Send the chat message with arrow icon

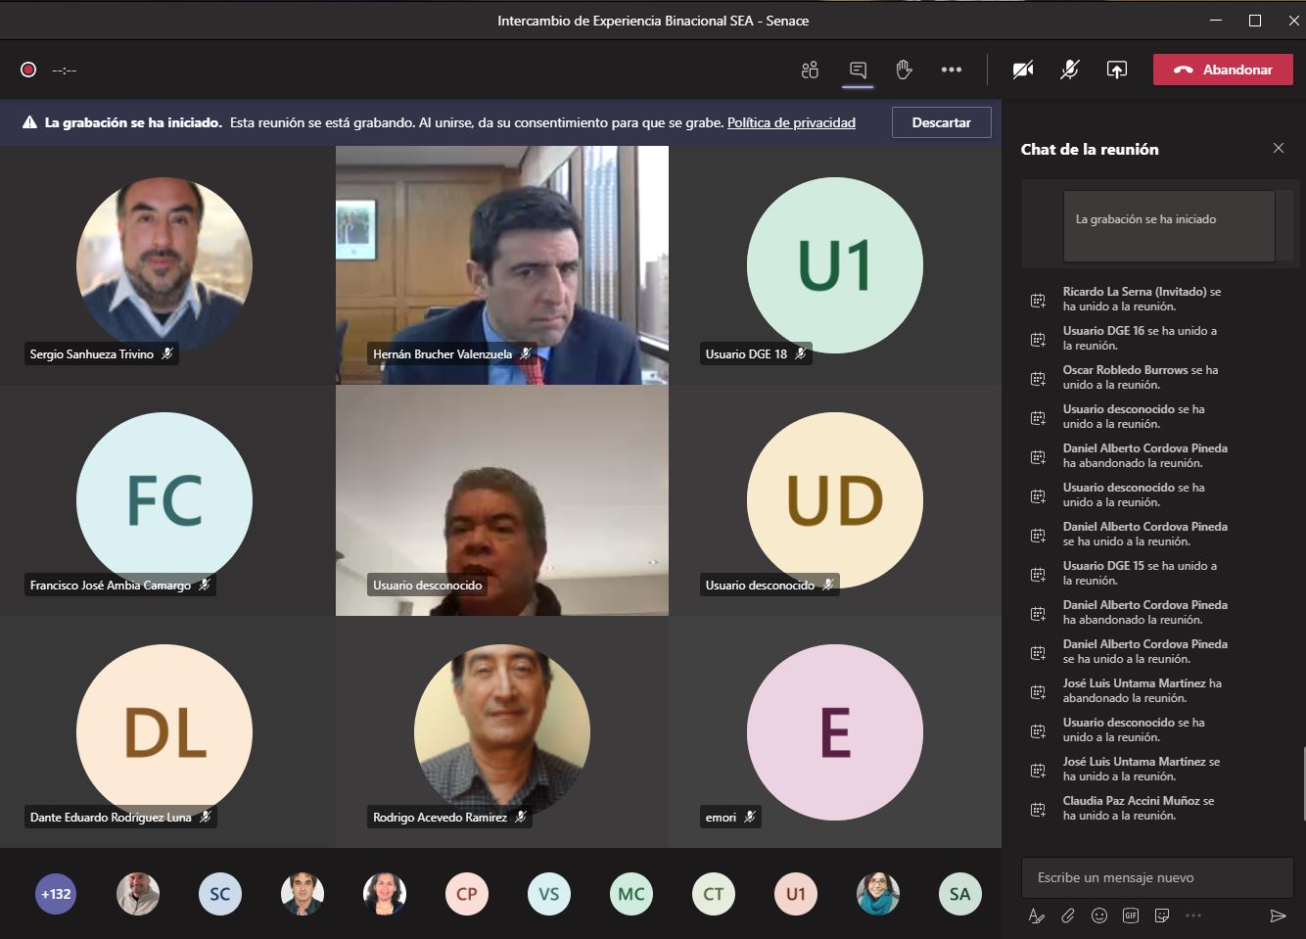[1278, 916]
